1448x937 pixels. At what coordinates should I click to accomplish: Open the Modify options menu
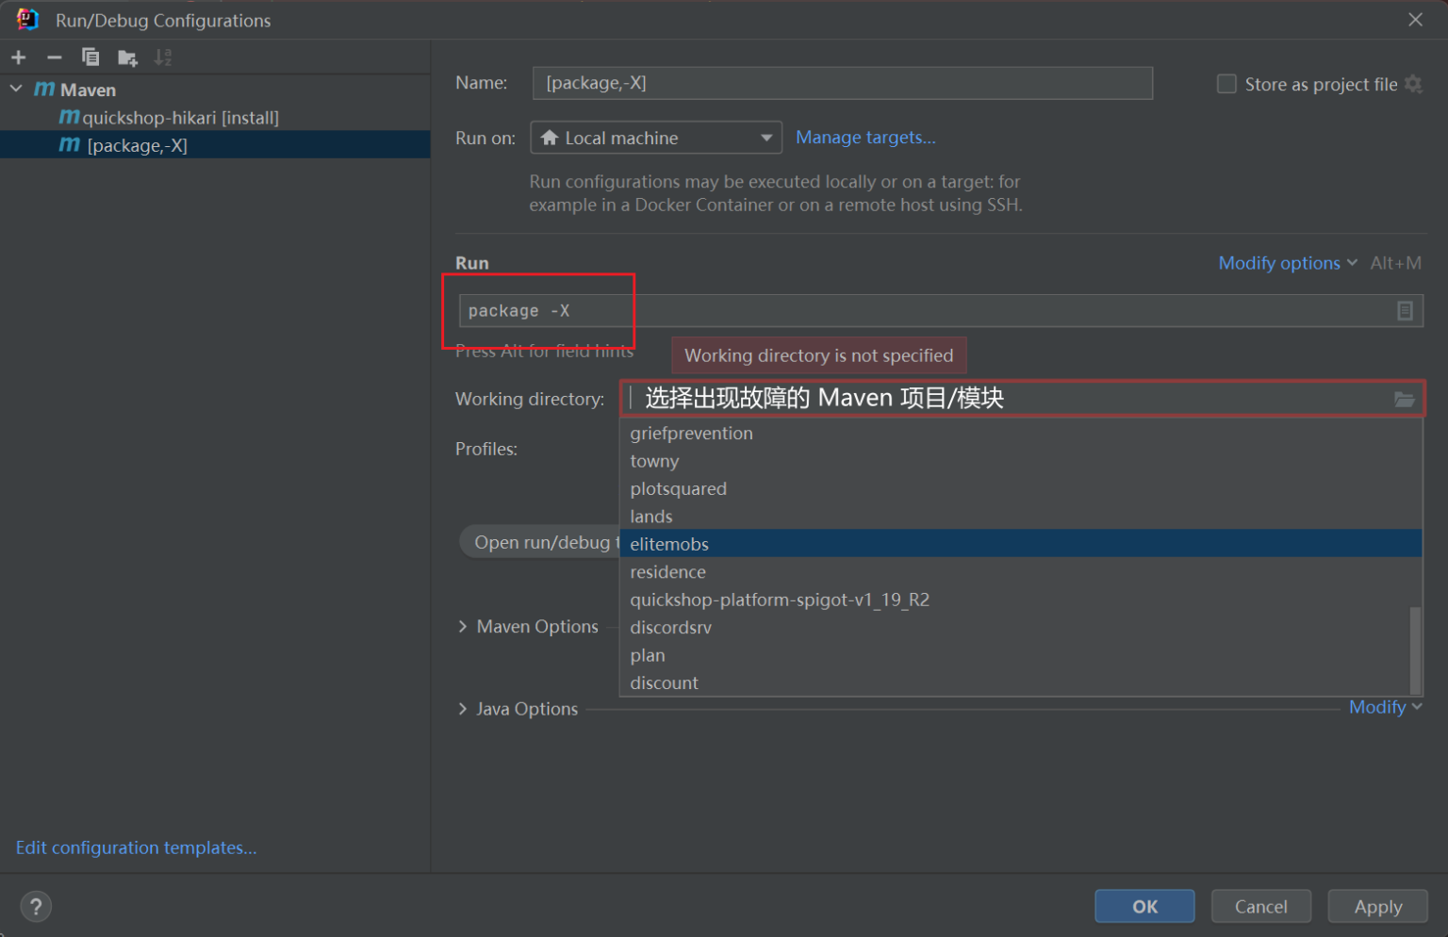coord(1278,263)
